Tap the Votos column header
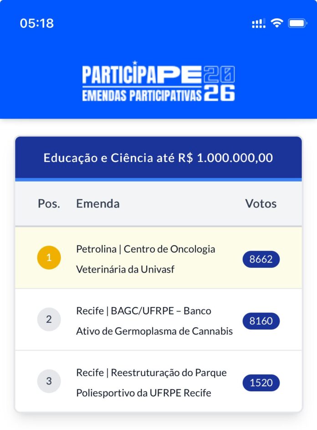 pos(261,203)
